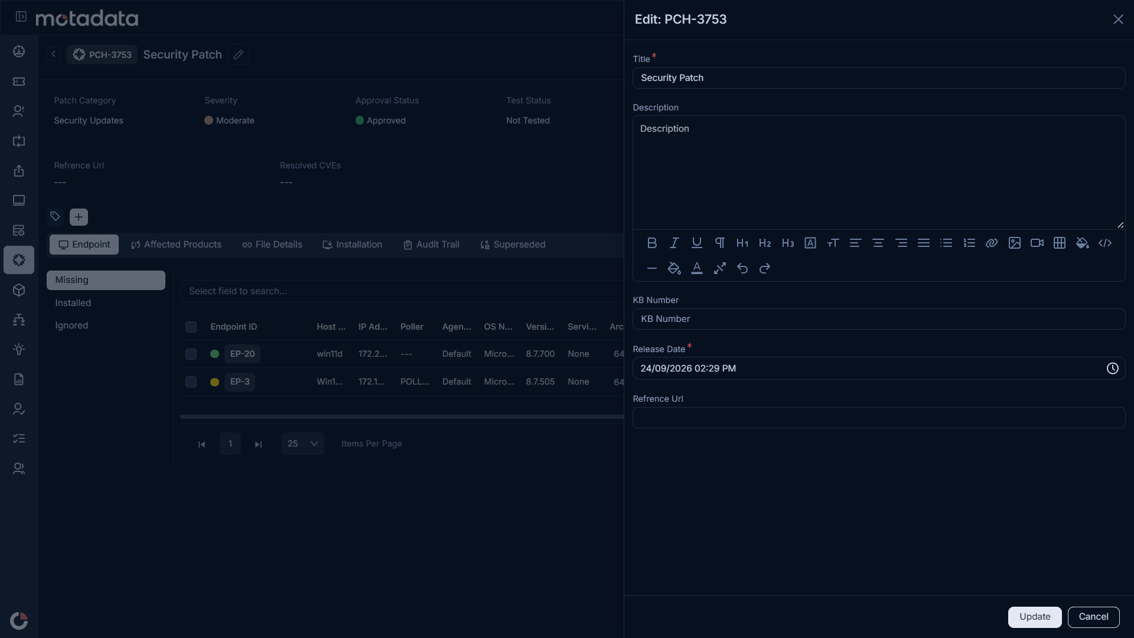Image resolution: width=1134 pixels, height=638 pixels.
Task: Redo edit in description editor
Action: pos(765,268)
